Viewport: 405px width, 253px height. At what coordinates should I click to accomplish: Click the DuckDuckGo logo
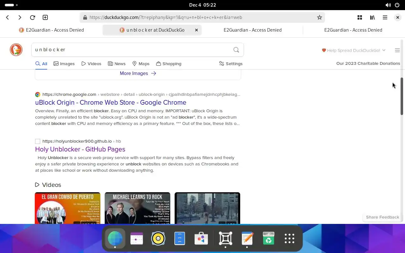pyautogui.click(x=16, y=50)
